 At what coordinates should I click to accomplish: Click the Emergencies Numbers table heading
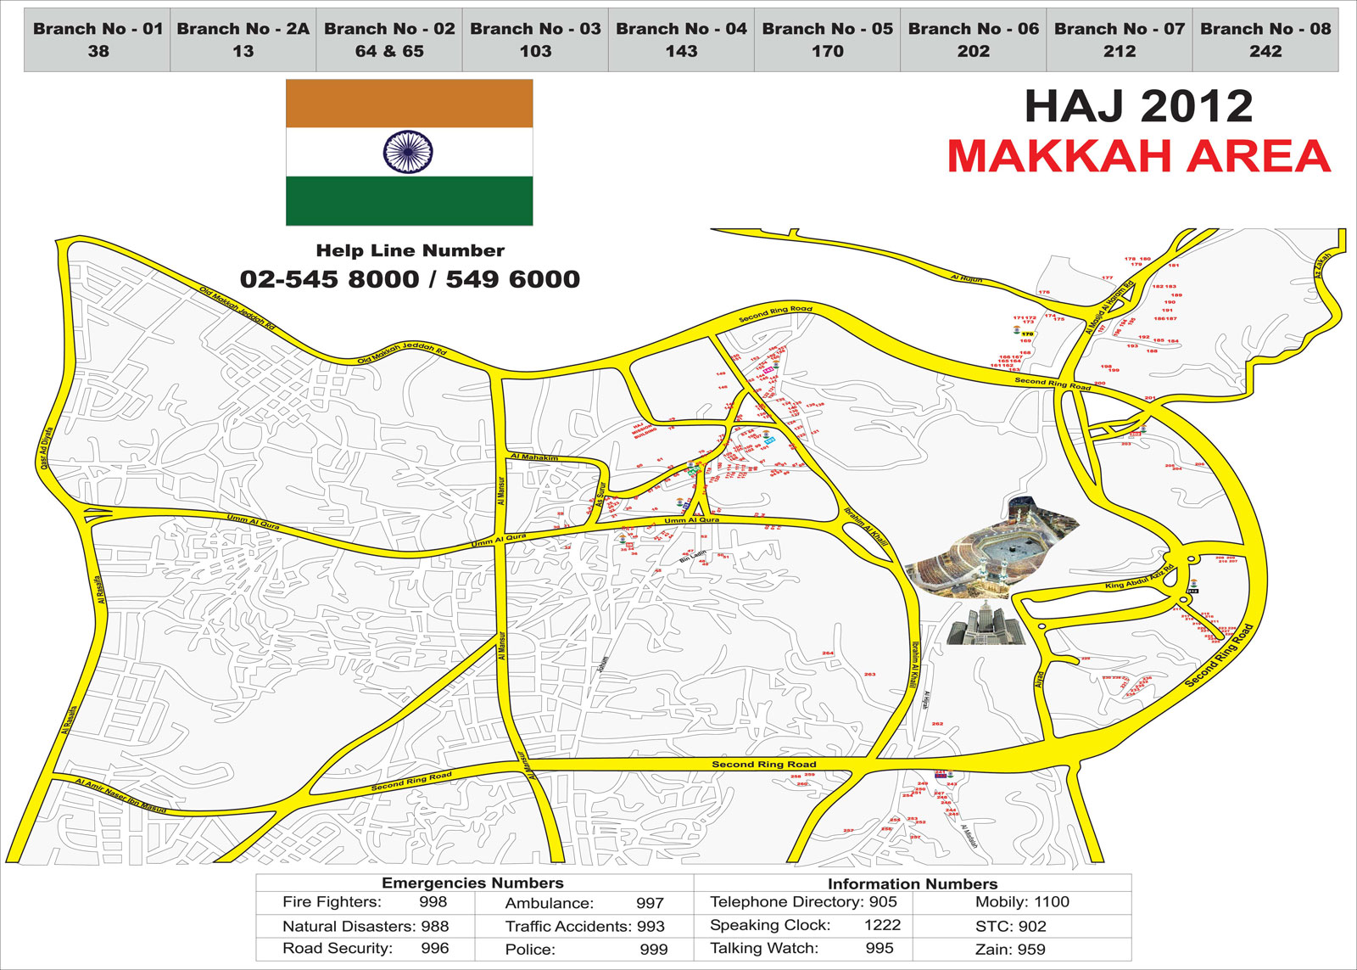click(472, 883)
